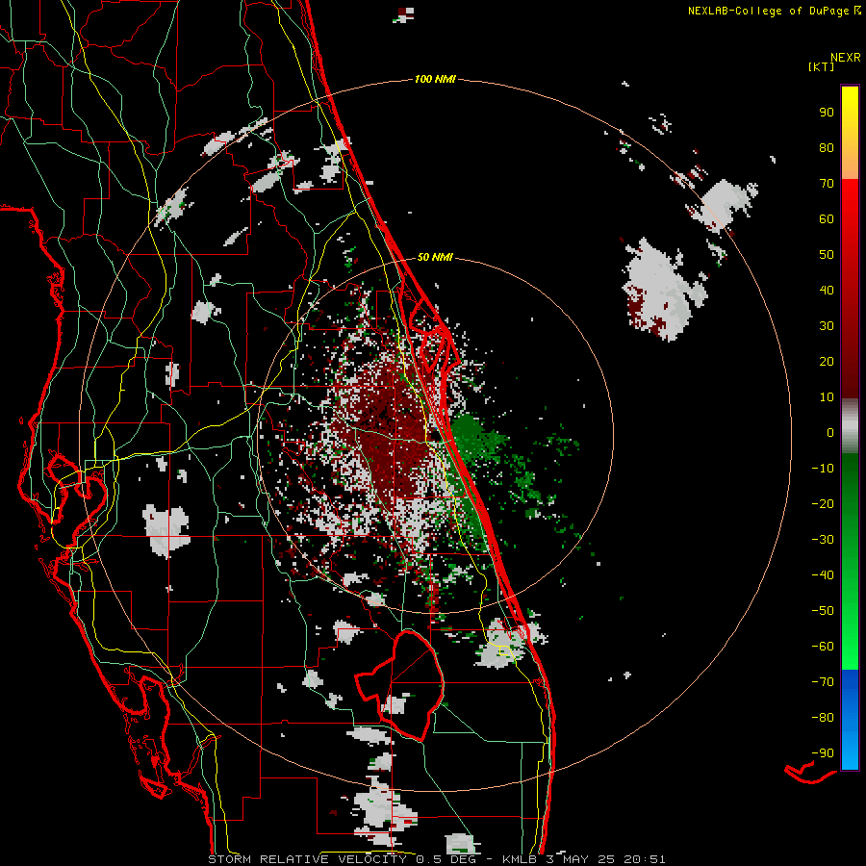Pick the gray near-zero segment of velocity scale
Image resolution: width=866 pixels, height=866 pixels.
(850, 426)
